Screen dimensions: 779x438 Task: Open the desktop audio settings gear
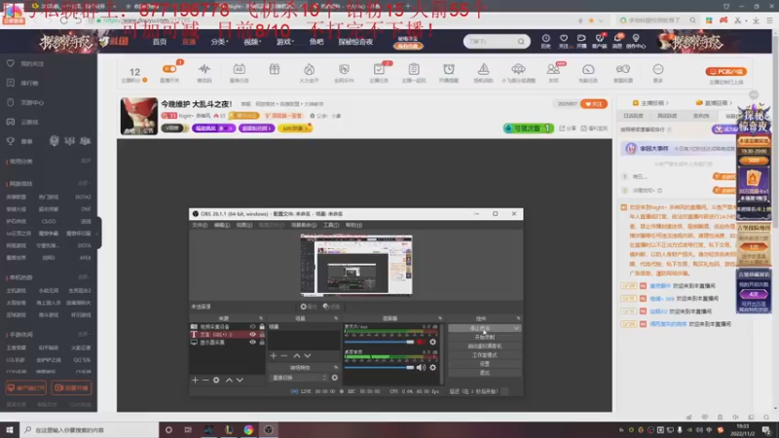tap(432, 368)
